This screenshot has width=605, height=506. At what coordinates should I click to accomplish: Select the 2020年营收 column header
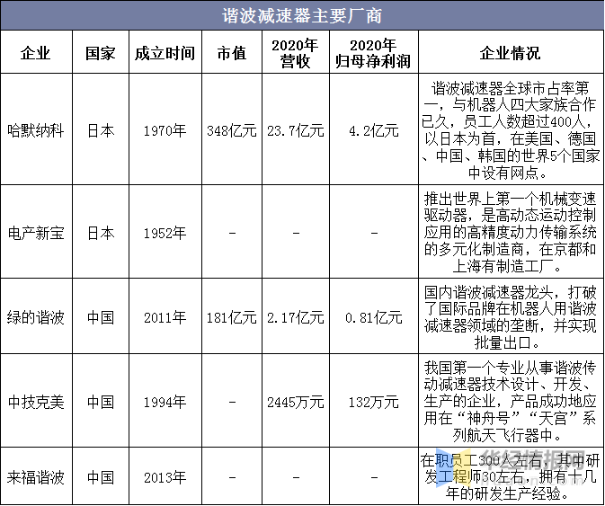click(295, 53)
